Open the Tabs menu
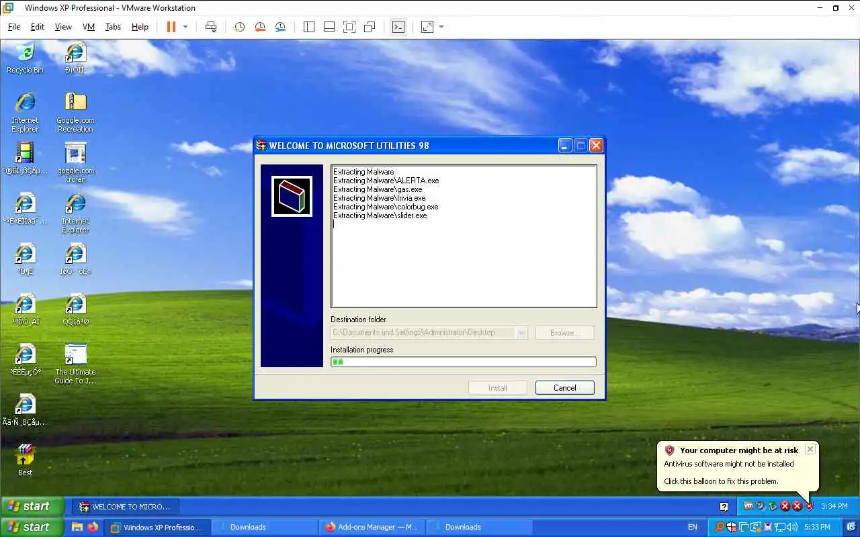The width and height of the screenshot is (860, 537). [113, 27]
